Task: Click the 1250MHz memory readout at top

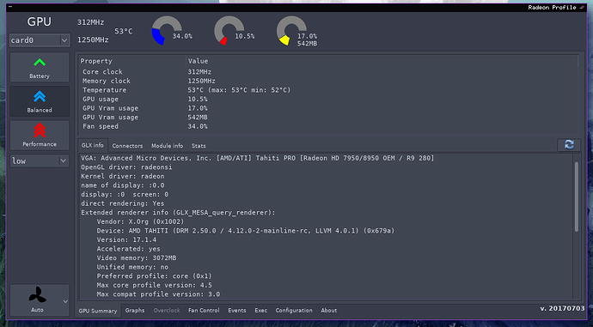Action: coord(93,39)
